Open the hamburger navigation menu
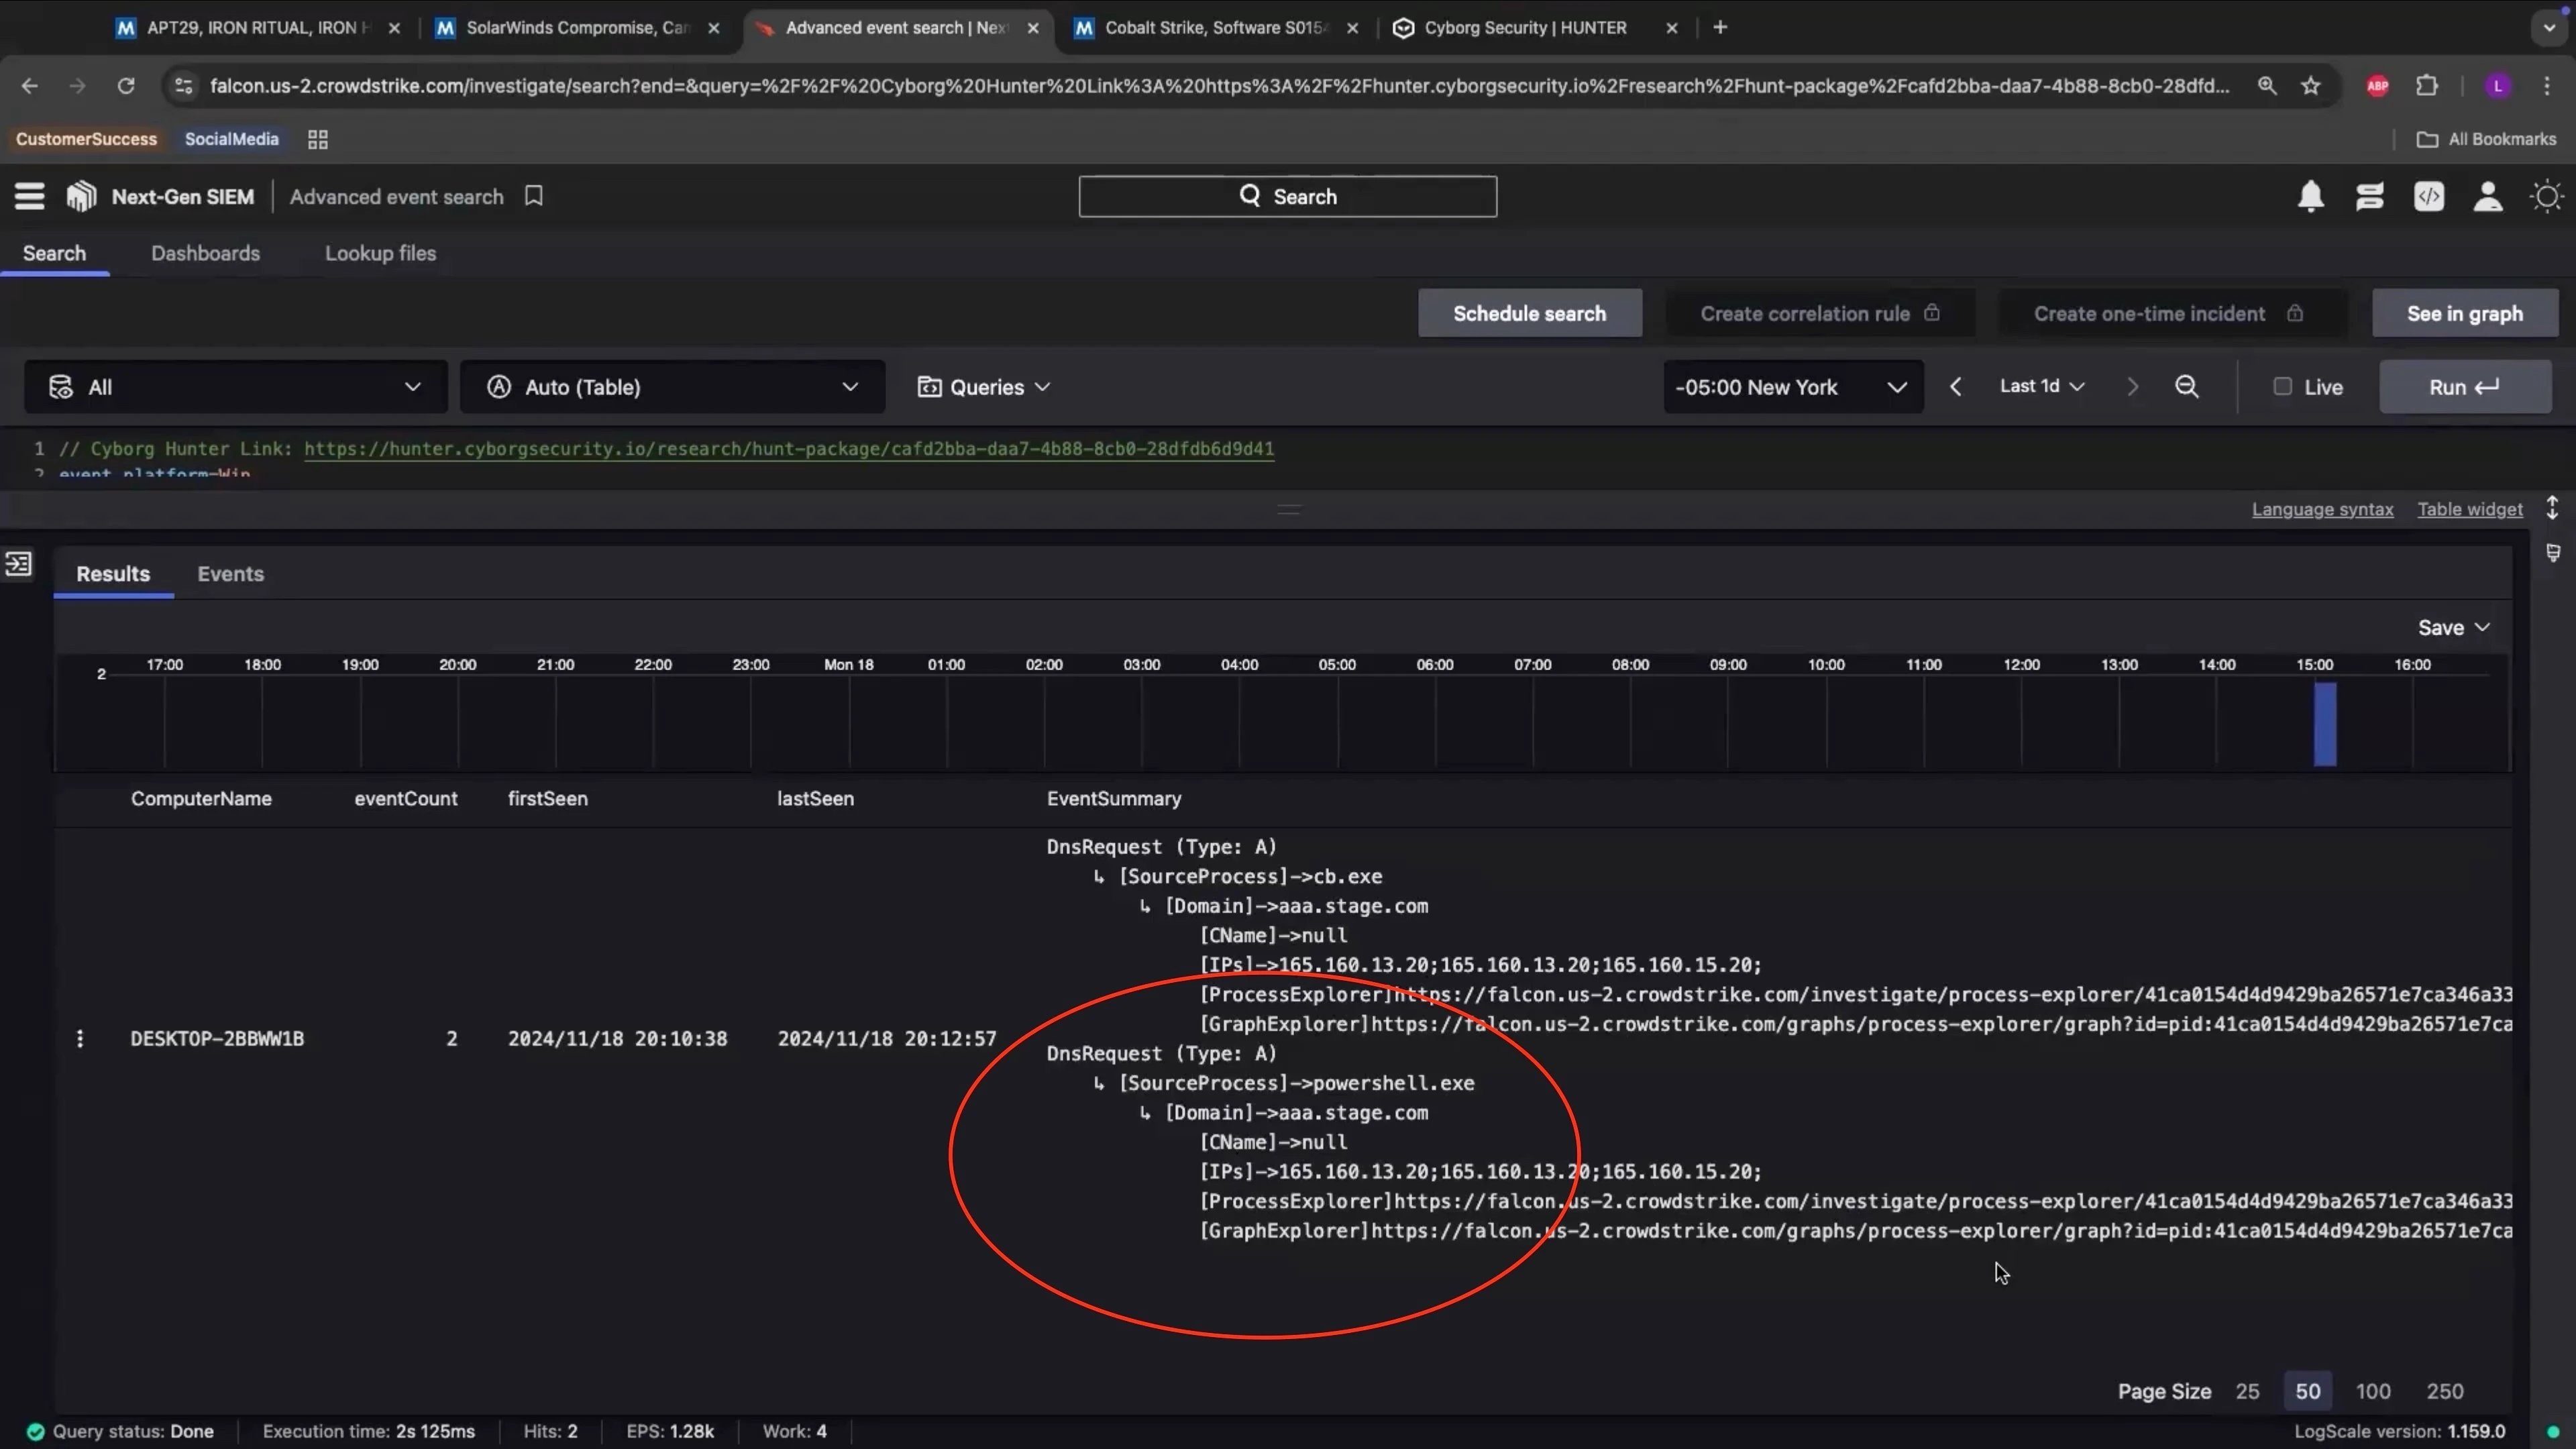This screenshot has height=1449, width=2576. 29,196
